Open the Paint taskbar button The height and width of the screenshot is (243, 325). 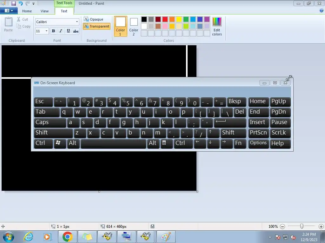(166, 237)
